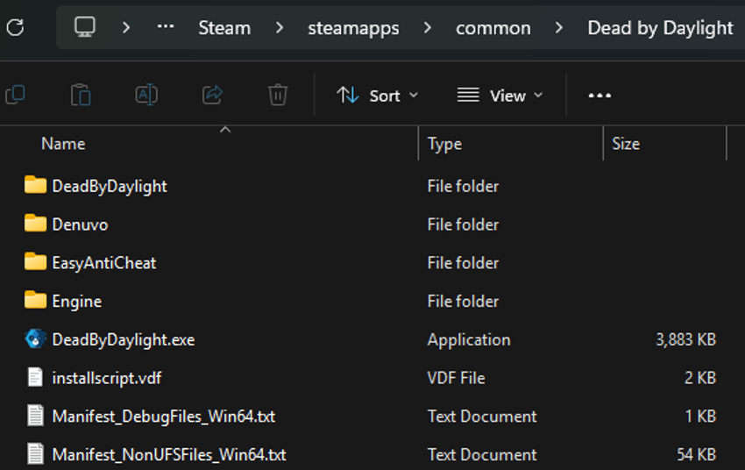Click the 54 KB size value
Screen dimensions: 745x470
point(696,455)
